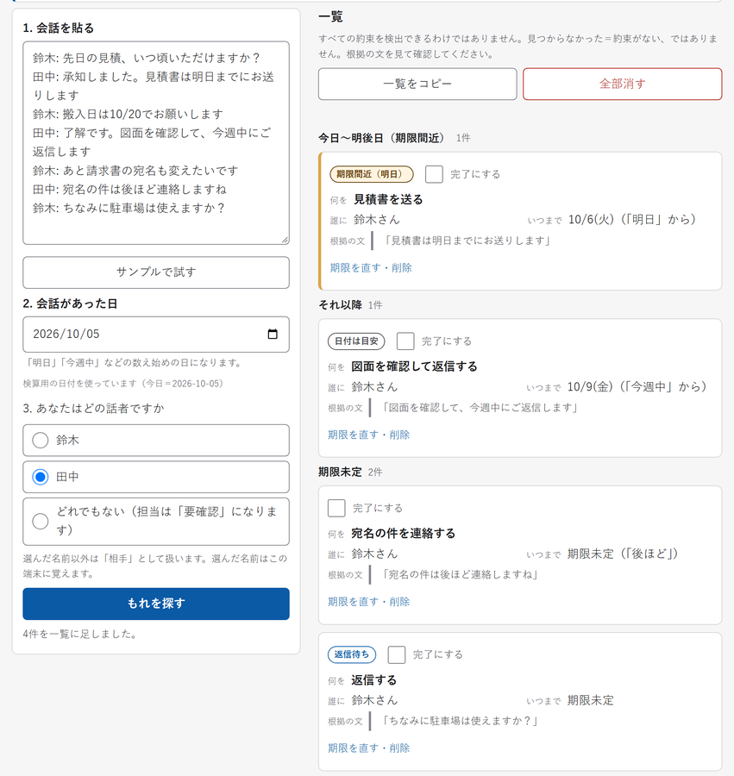Grab the textarea resize handle corner
This screenshot has width=734, height=776.
285,240
